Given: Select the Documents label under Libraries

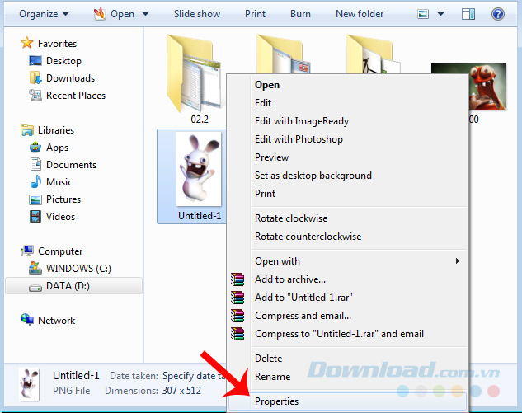Looking at the screenshot, I should coord(71,164).
